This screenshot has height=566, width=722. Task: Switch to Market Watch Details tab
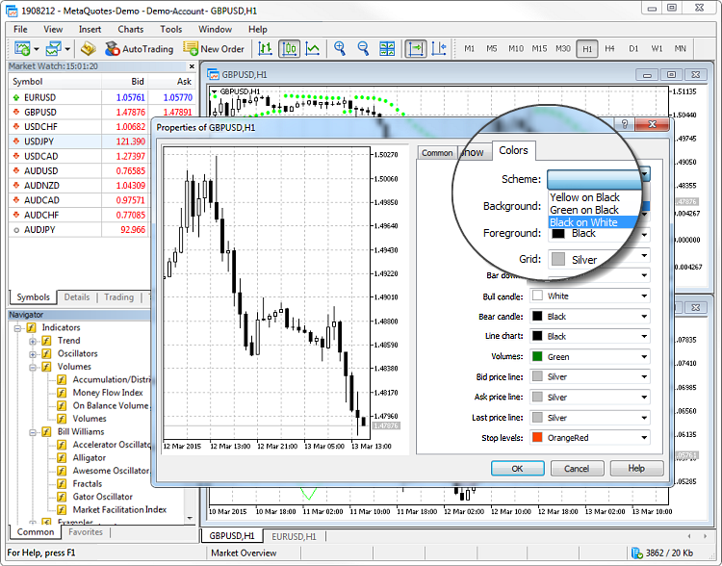(77, 297)
